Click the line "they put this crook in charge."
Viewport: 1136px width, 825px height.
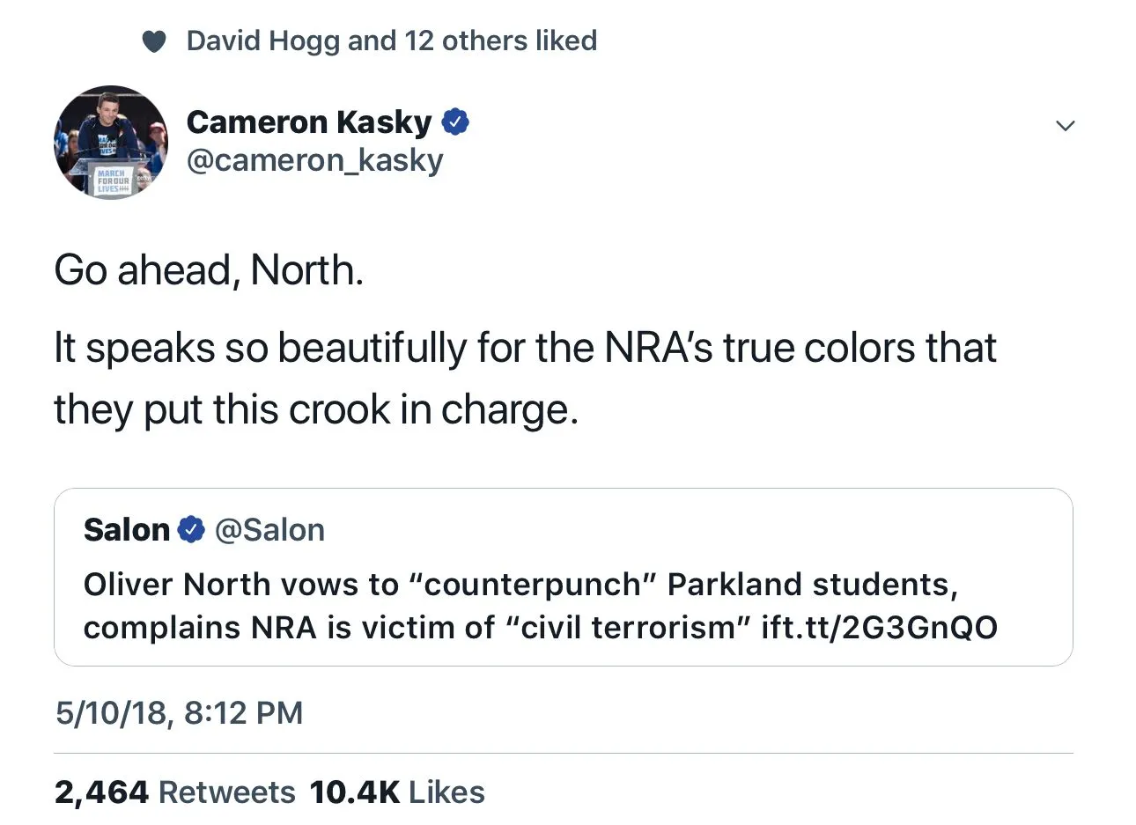(x=316, y=409)
